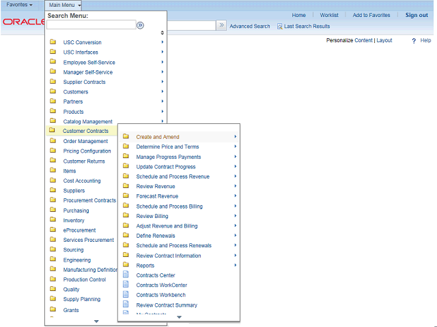
Task: Open the Advanced Search link
Action: [249, 27]
